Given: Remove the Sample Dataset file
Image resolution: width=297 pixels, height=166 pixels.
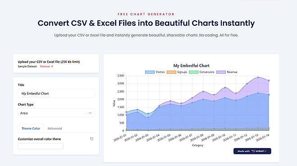Looking at the screenshot, I should 46,66.
